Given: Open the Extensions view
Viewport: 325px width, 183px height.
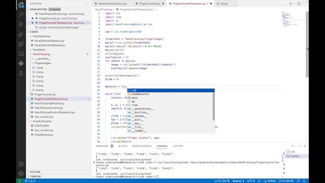Looking at the screenshot, I should pyautogui.click(x=21, y=44).
